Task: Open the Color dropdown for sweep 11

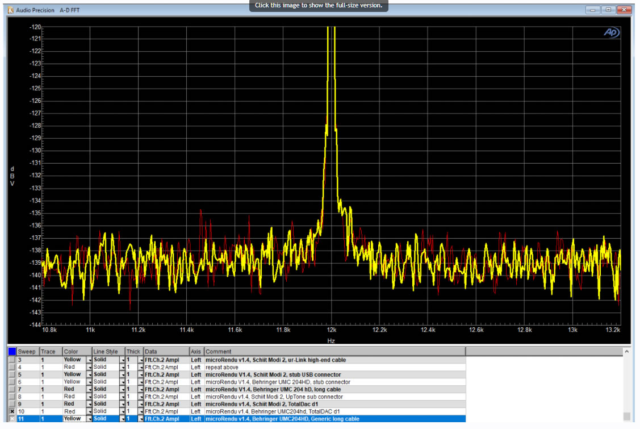Action: click(89, 419)
